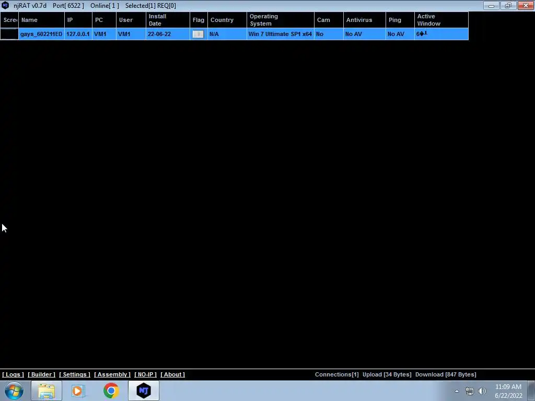Open the Assembly link
Image resolution: width=535 pixels, height=401 pixels.
pos(112,374)
